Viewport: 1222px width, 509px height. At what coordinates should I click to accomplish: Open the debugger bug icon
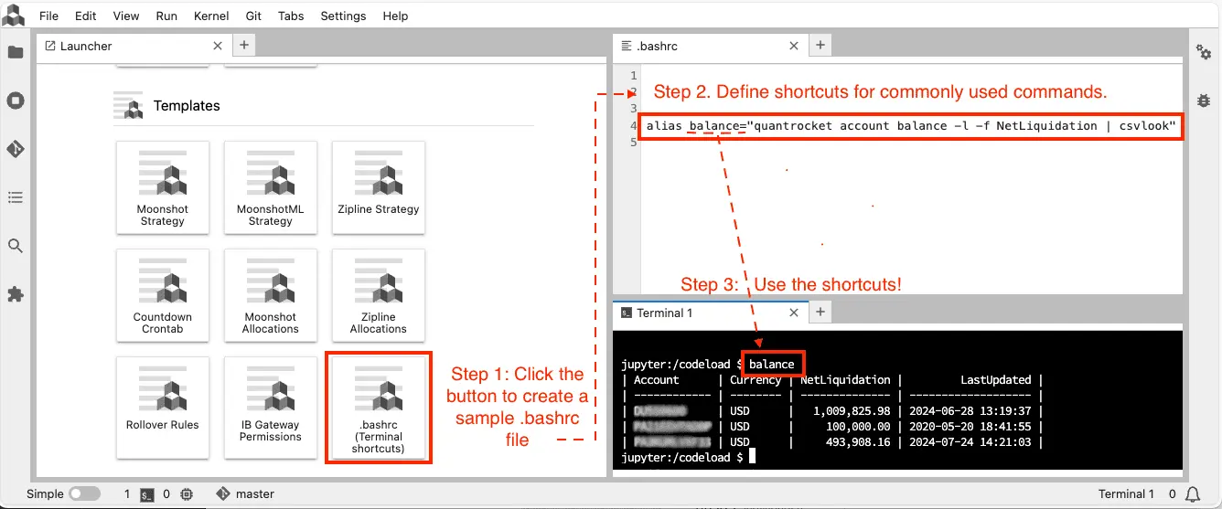click(1204, 101)
